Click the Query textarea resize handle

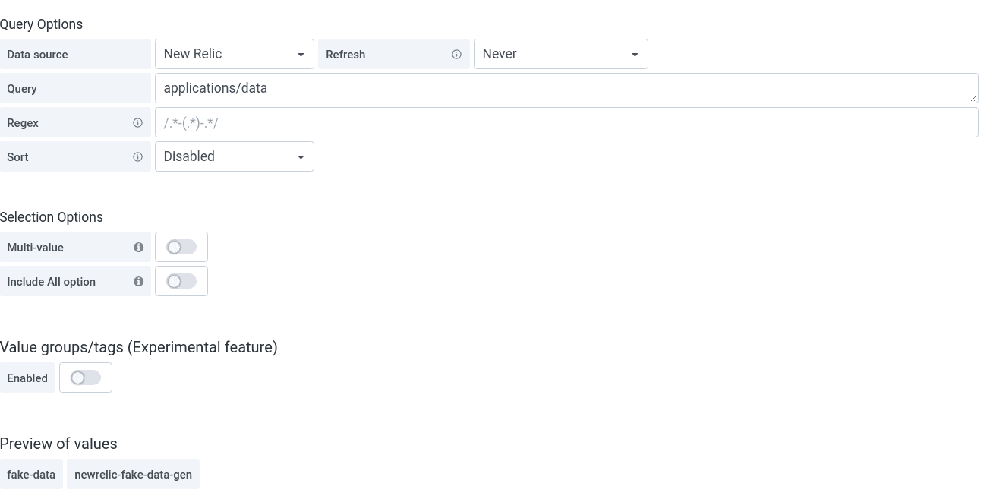[x=973, y=99]
